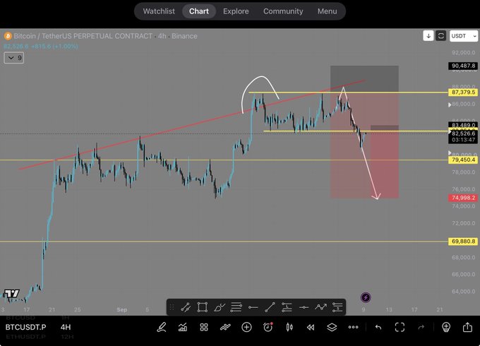The image size is (480, 346).
Task: Open the Community tab
Action: pos(283,11)
